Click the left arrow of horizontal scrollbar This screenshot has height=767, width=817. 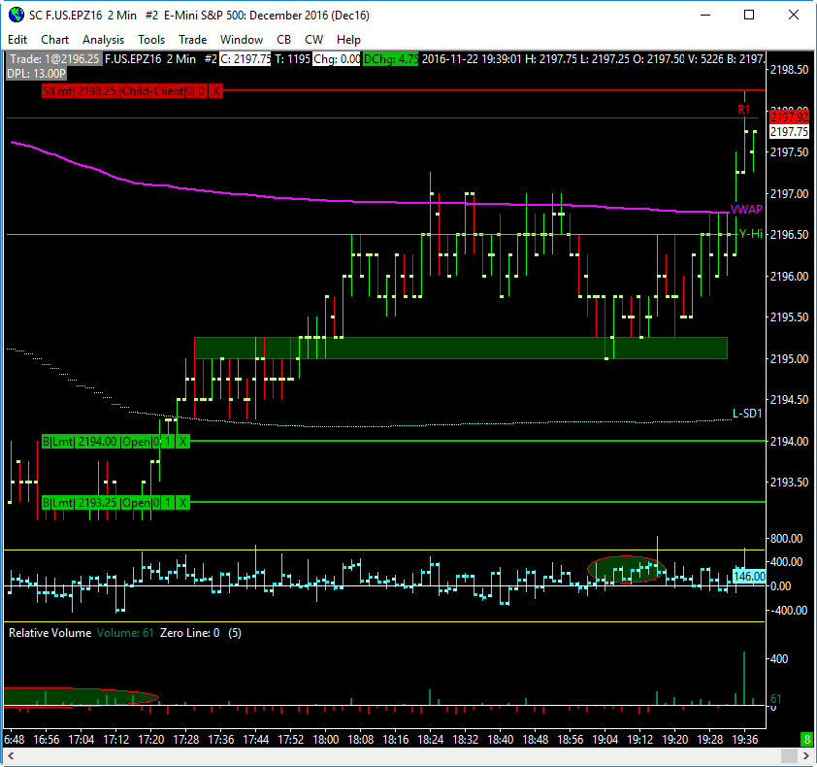[10, 755]
